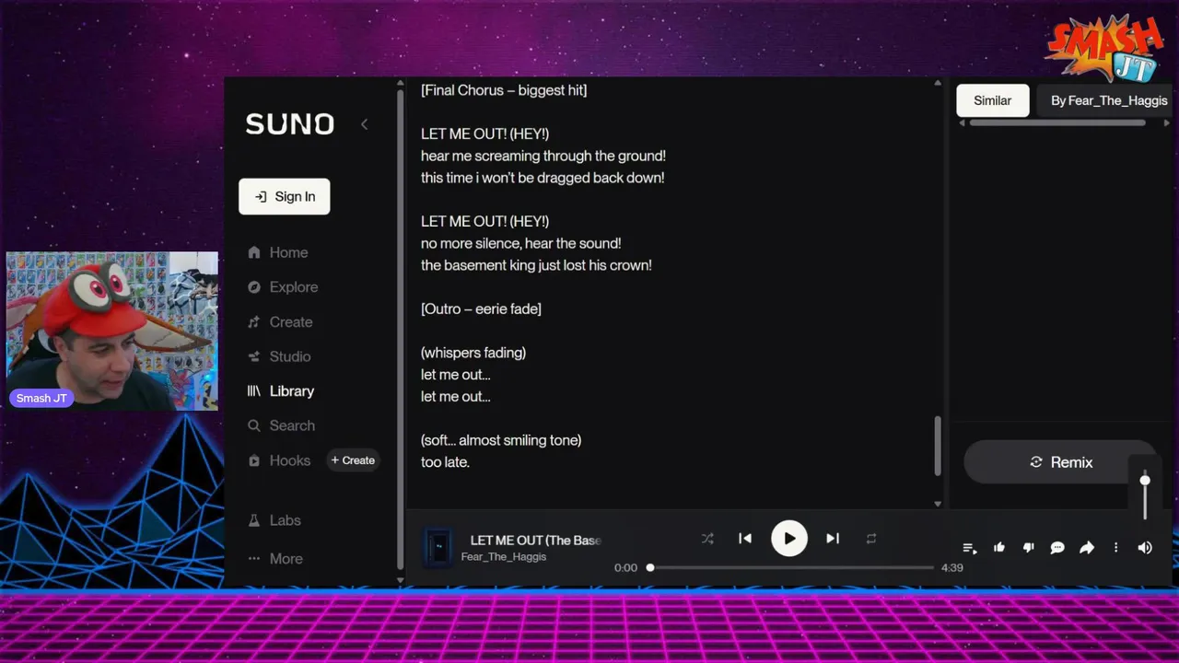Click the tab strip right scroll arrow
This screenshot has height=663, width=1179.
(1166, 123)
